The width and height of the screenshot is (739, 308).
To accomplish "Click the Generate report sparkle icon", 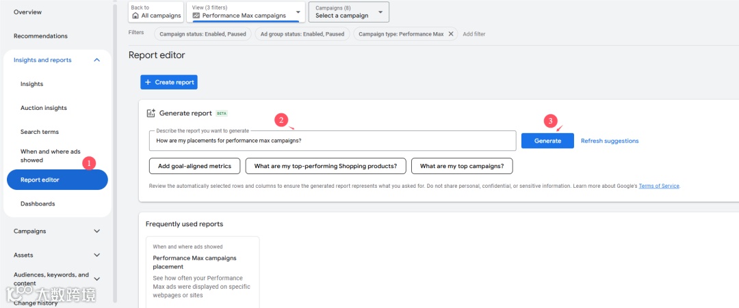I will (x=151, y=113).
